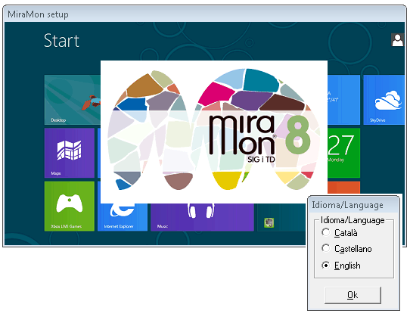Open the Music tile

point(202,217)
